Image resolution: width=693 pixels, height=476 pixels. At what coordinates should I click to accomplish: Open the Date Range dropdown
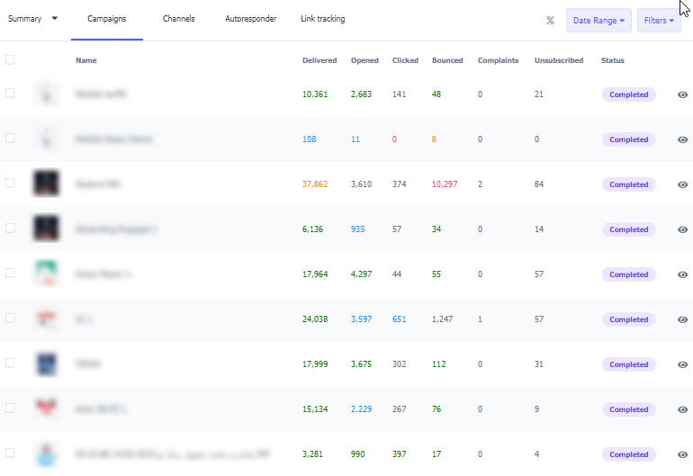[598, 21]
